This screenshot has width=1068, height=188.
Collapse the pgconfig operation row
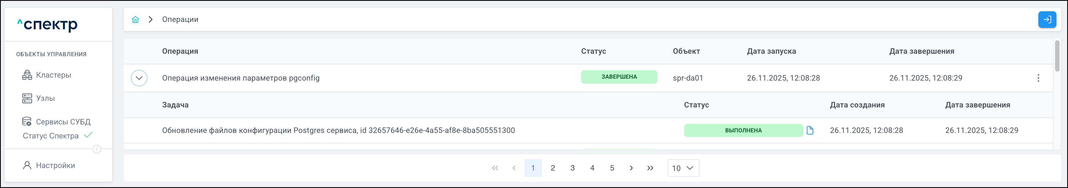[x=139, y=78]
